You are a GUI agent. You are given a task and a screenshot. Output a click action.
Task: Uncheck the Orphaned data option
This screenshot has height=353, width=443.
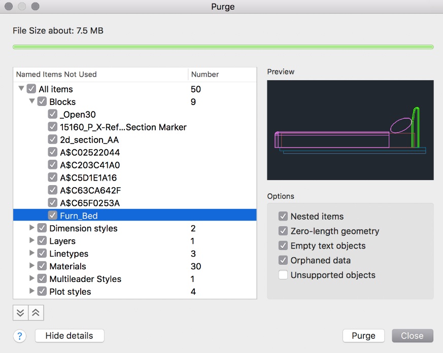[283, 261]
